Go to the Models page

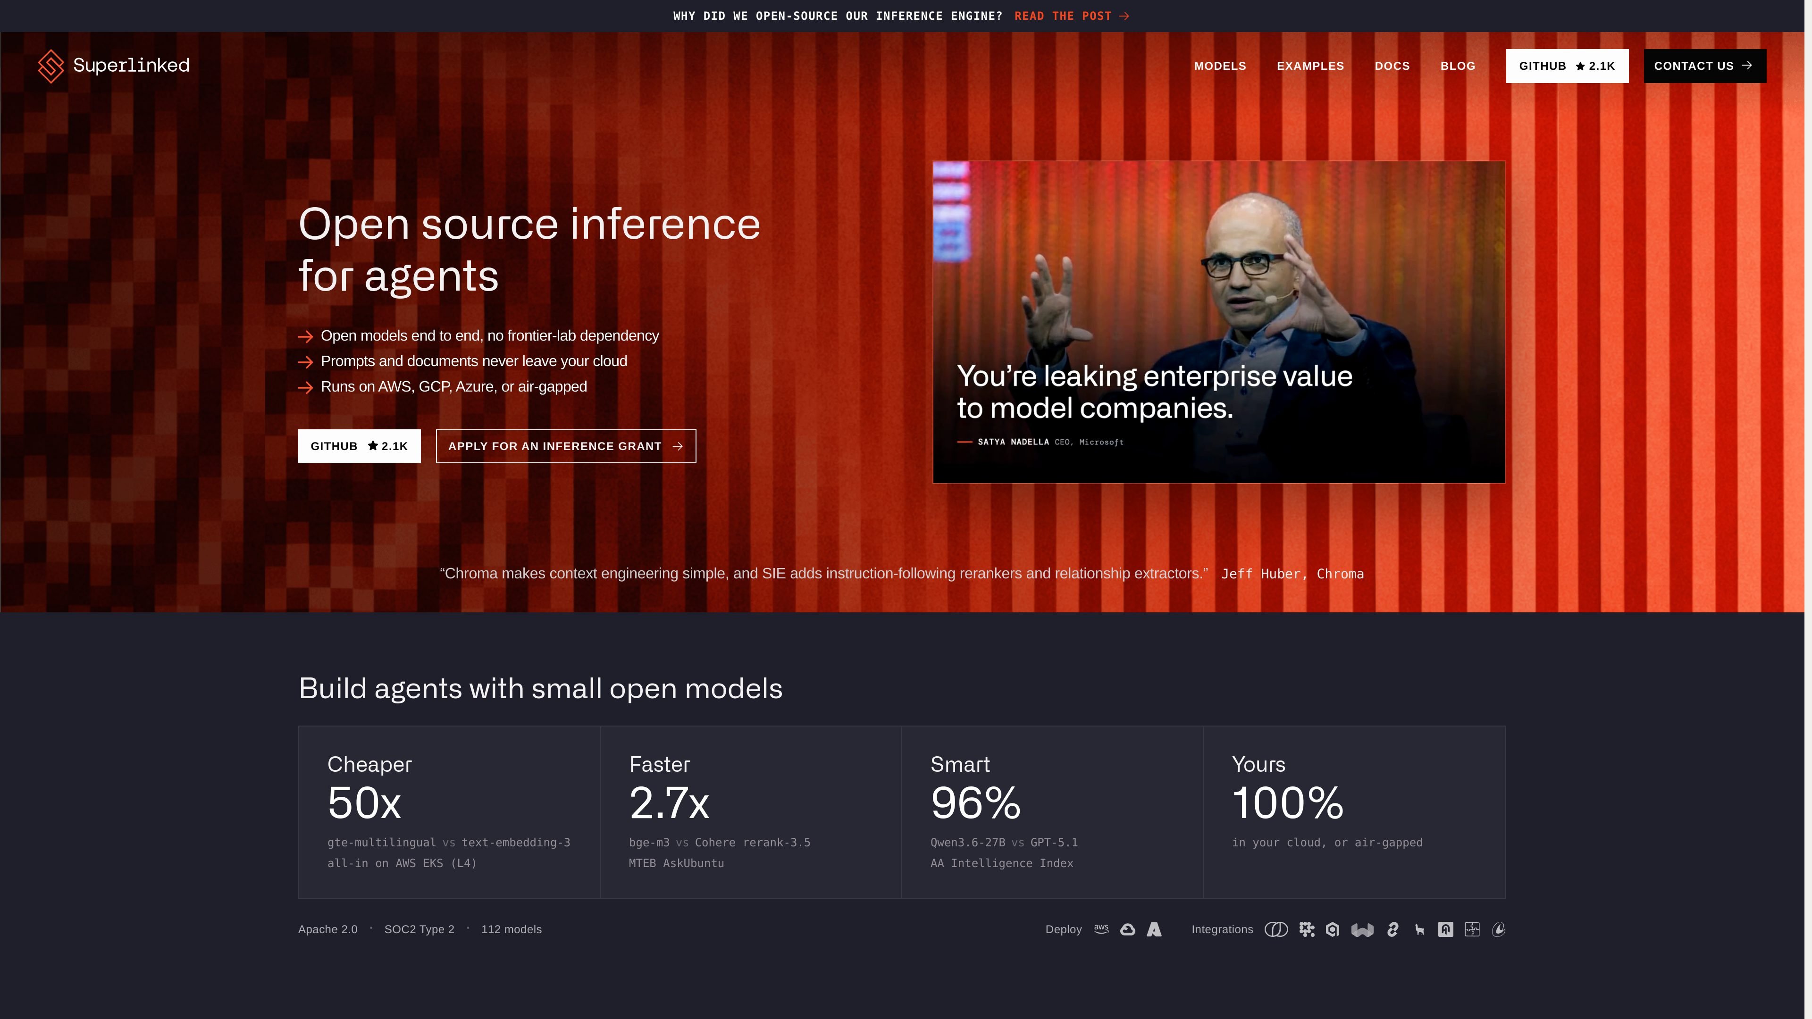point(1220,66)
